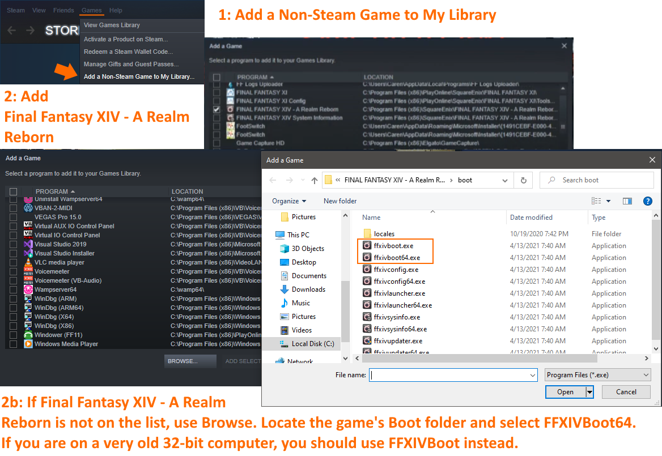Viewport: 662px width, 456px height.
Task: Click boot in the address breadcrumb
Action: click(x=465, y=180)
